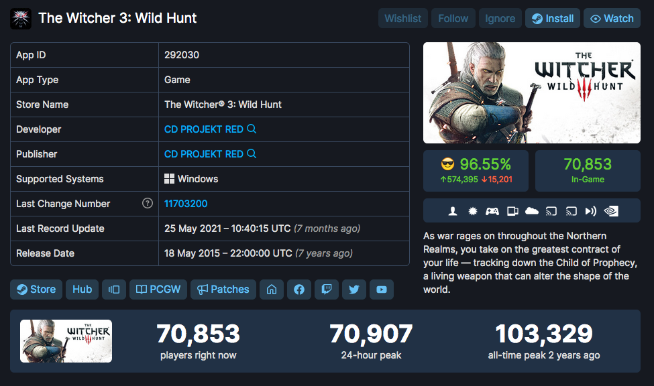
Task: Open the community Hub button
Action: tap(82, 289)
